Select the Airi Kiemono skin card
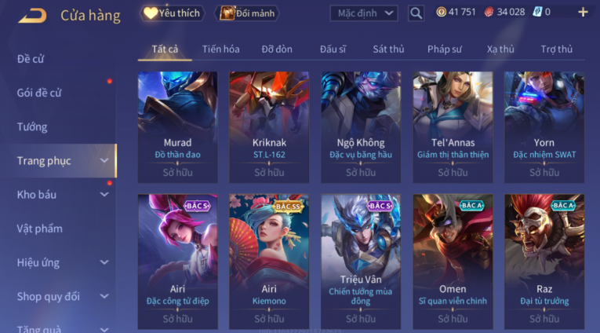 coord(269,262)
